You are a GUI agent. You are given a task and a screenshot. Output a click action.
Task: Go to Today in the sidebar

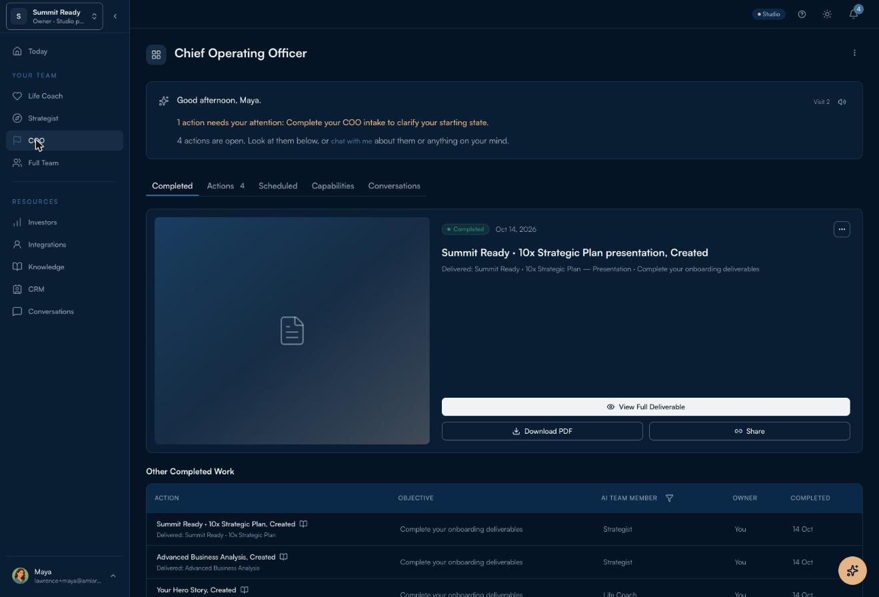pyautogui.click(x=65, y=51)
